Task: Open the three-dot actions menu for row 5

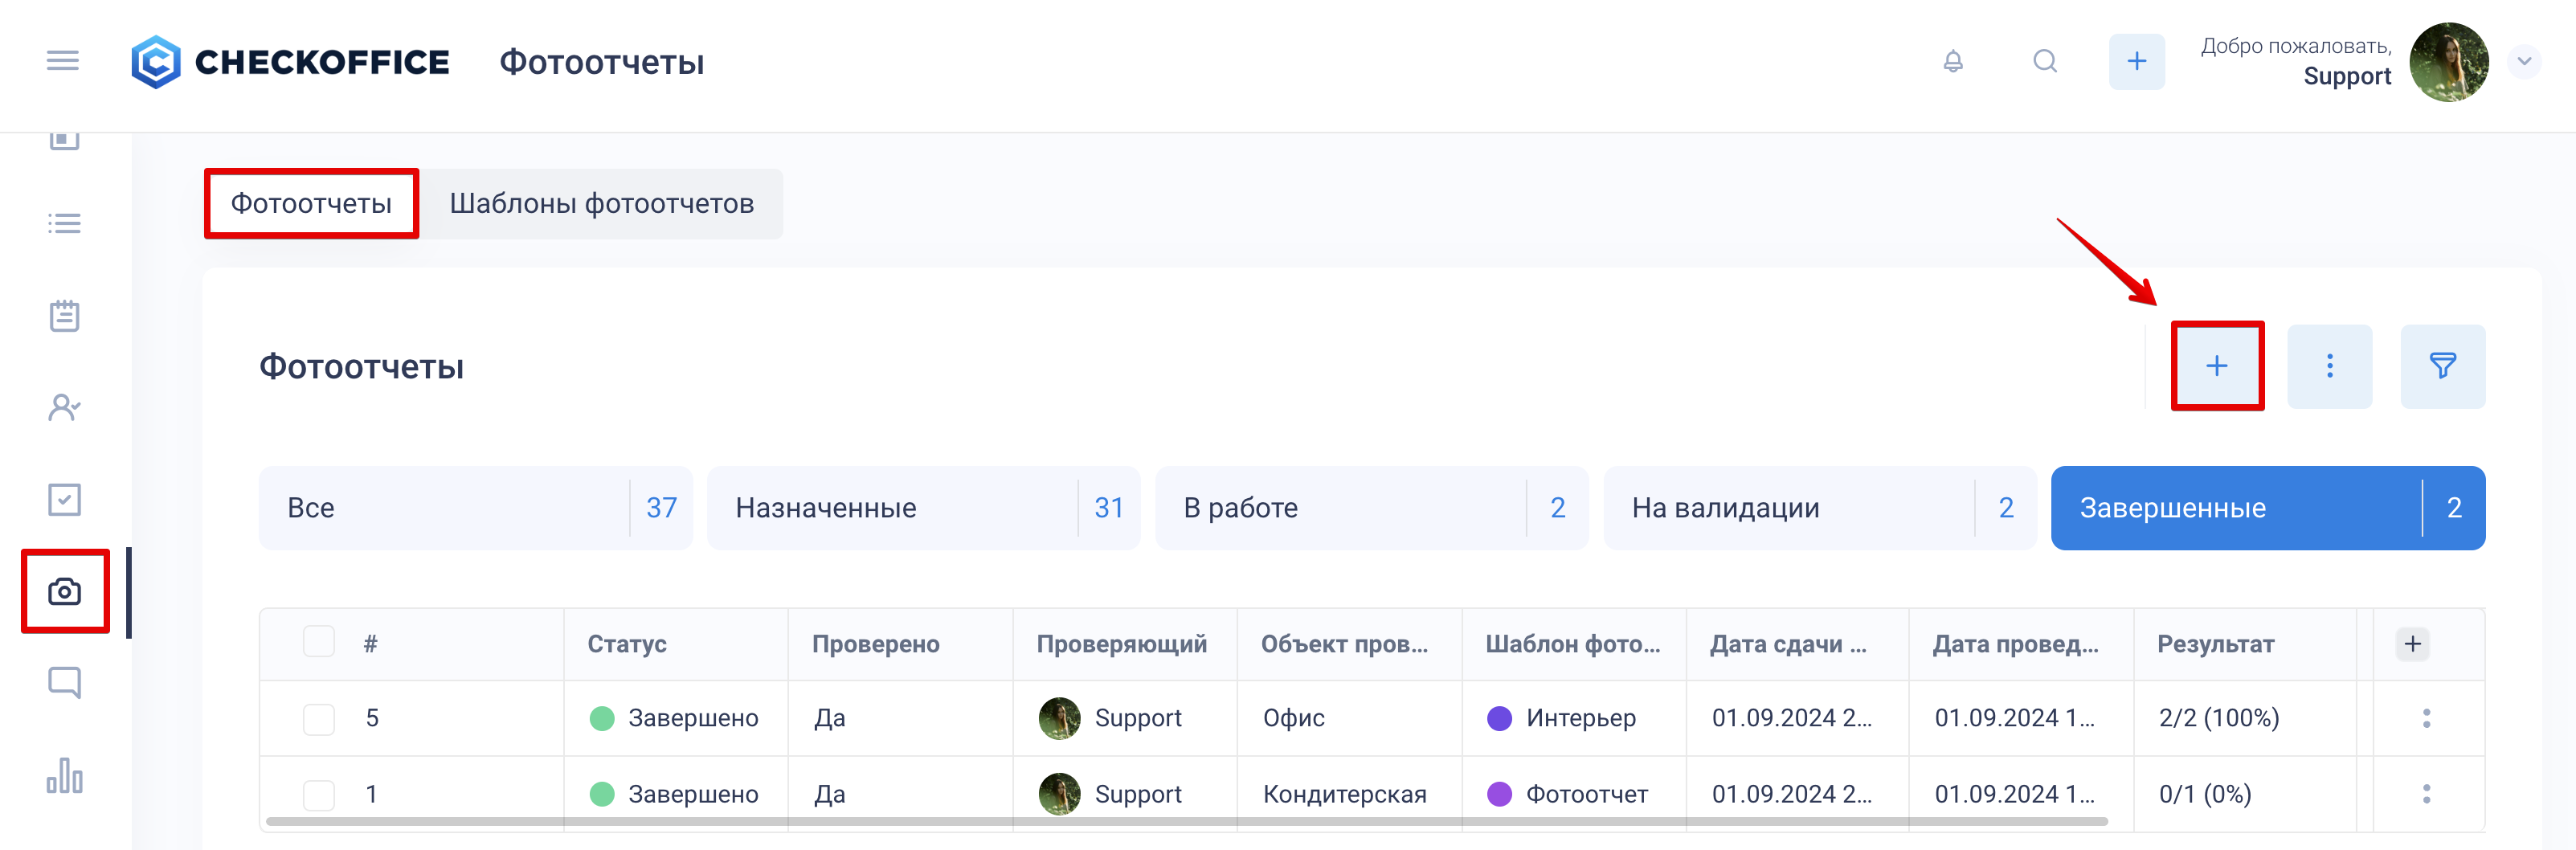Action: [2425, 718]
